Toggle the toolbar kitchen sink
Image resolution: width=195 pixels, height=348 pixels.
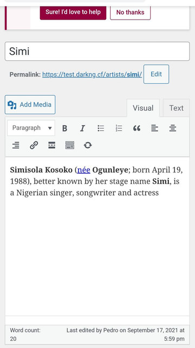click(x=70, y=145)
